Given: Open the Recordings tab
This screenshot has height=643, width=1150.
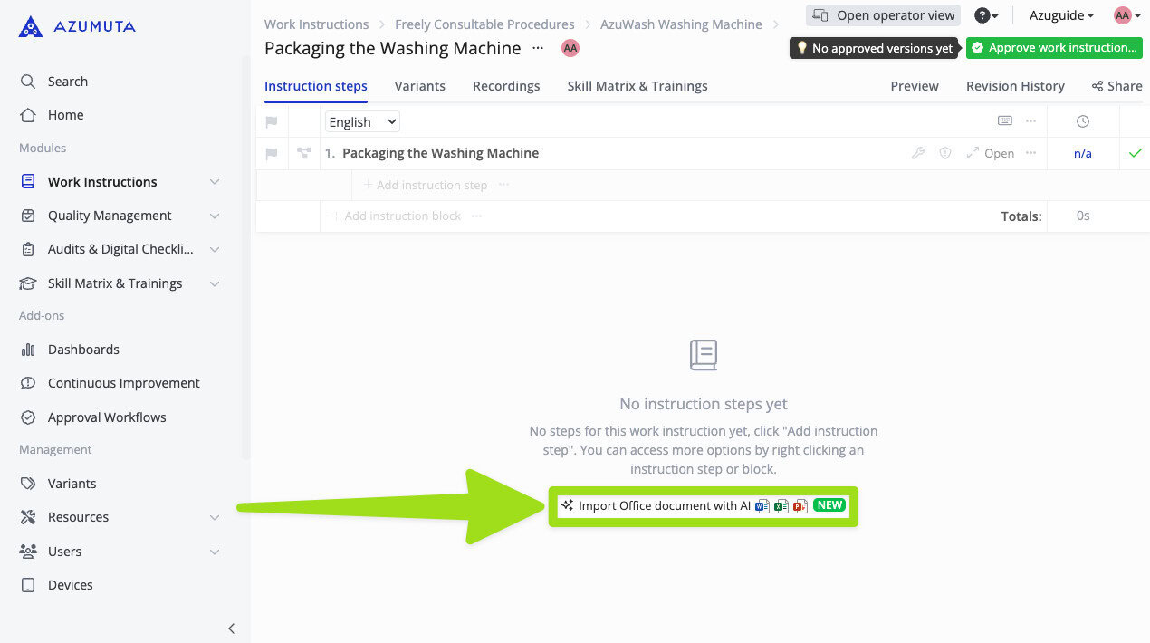Looking at the screenshot, I should point(506,86).
